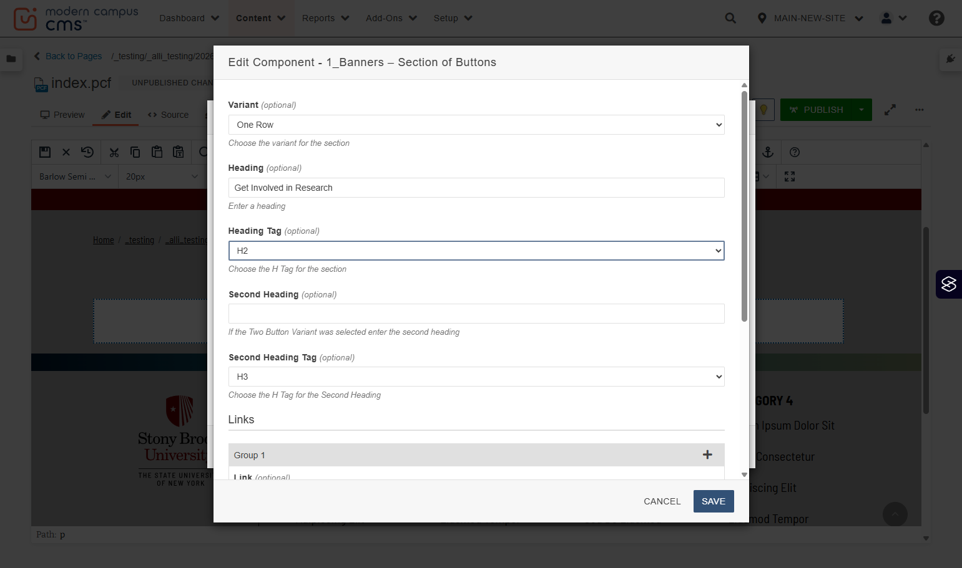Click the restore last draft history icon

87,152
